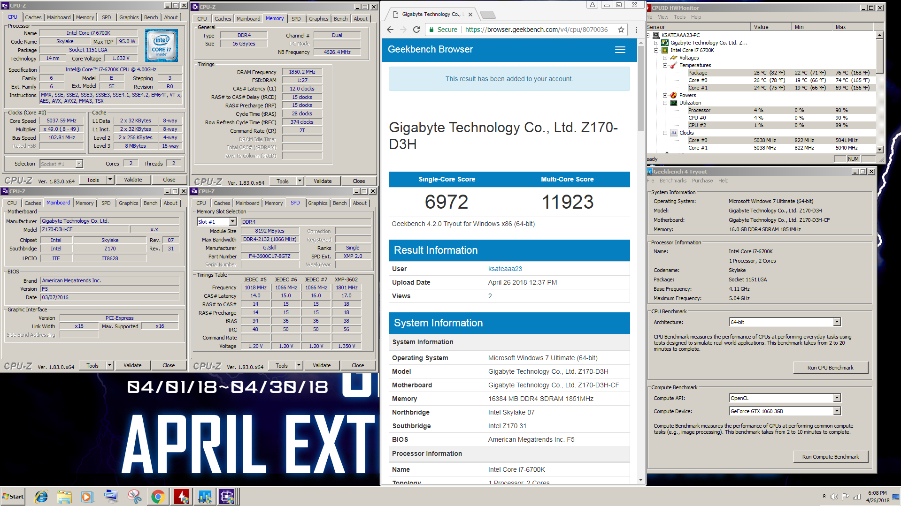Open a new Chrome tab
This screenshot has width=901, height=506.
[x=488, y=15]
